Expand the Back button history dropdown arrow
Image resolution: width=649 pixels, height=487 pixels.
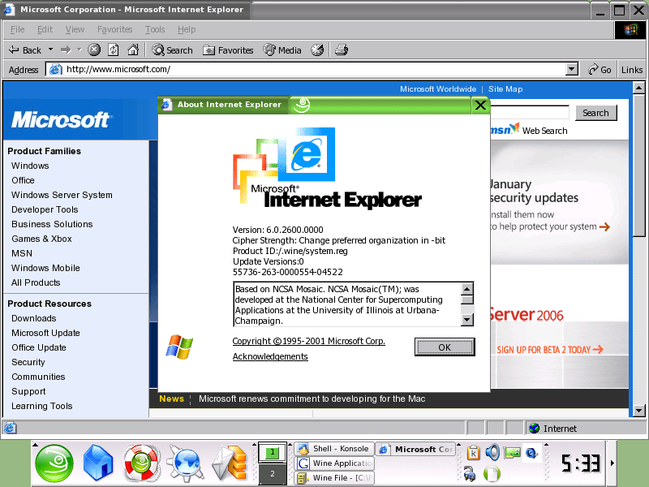tap(50, 50)
